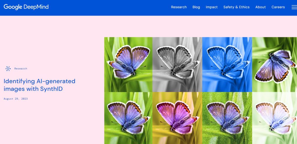
Task: Open the 'Identifying AI-generated images with SynthID' article
Action: click(39, 85)
